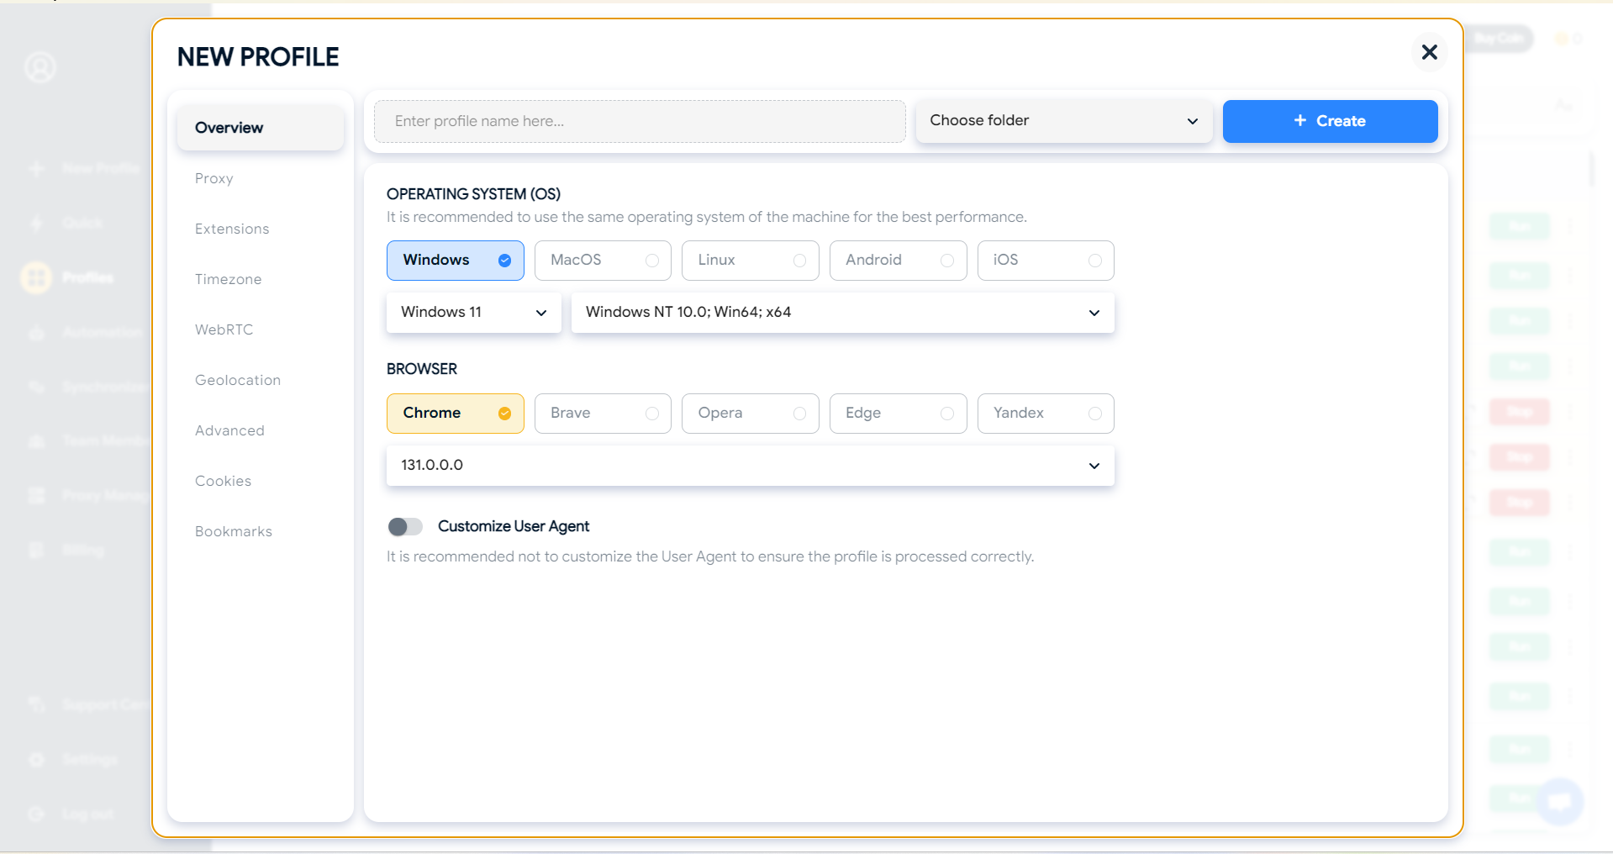Select Brave as the browser
This screenshot has height=854, width=1613.
coord(603,414)
